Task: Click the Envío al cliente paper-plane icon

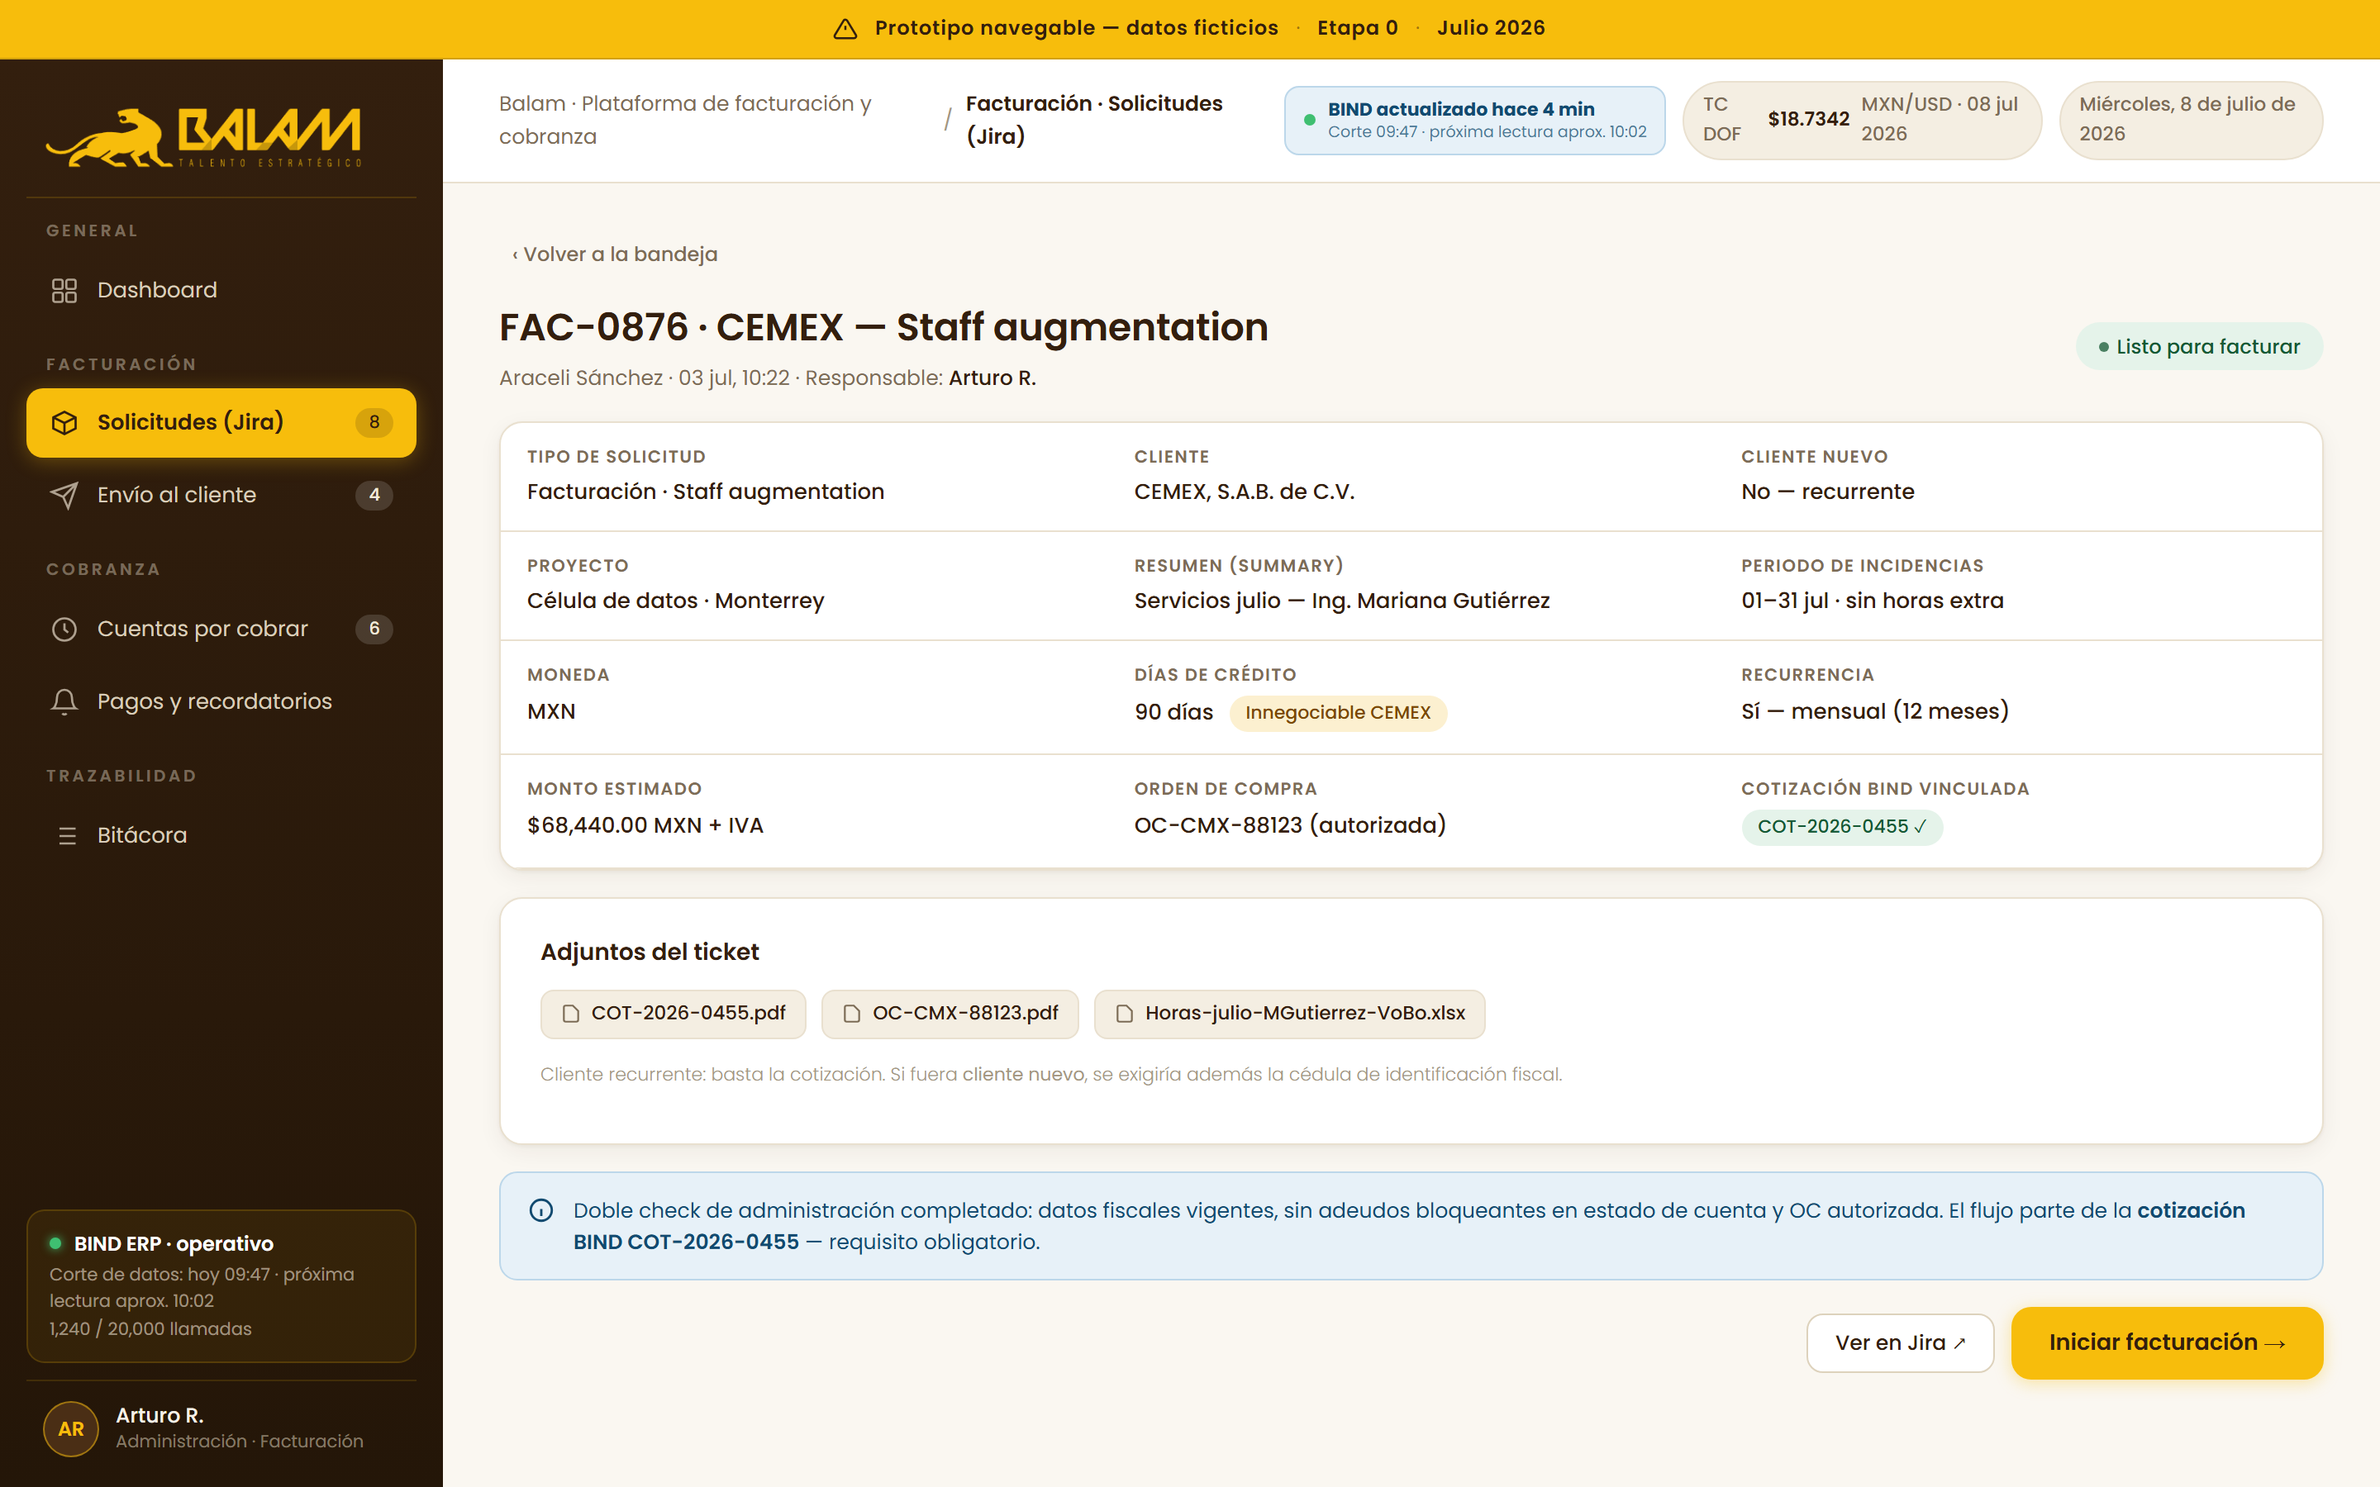Action: coord(64,496)
